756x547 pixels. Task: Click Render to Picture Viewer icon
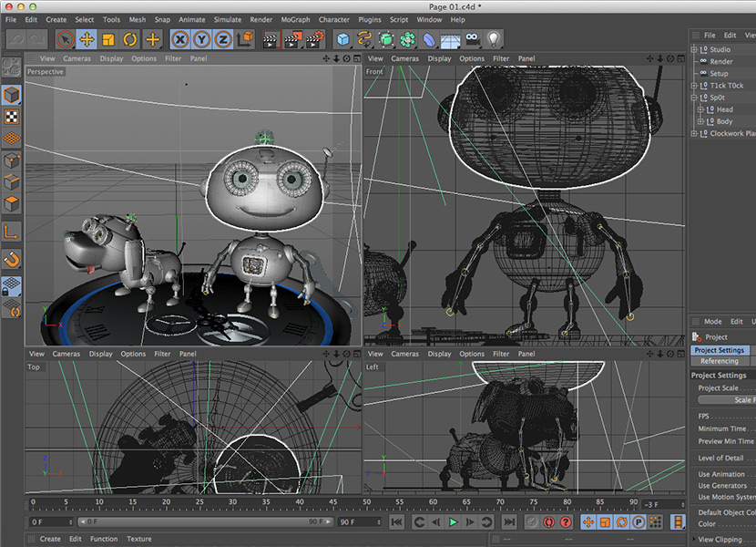click(292, 39)
